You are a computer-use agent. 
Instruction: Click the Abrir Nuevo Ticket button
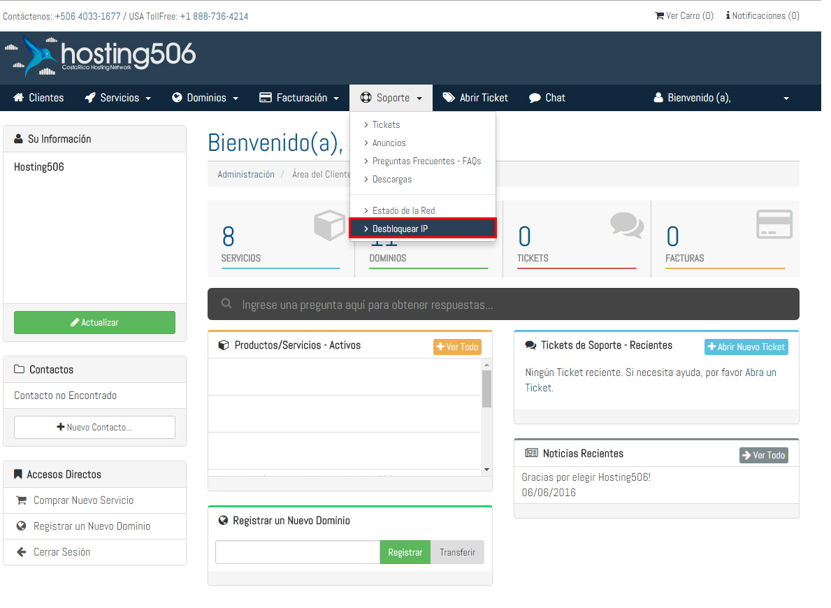746,347
